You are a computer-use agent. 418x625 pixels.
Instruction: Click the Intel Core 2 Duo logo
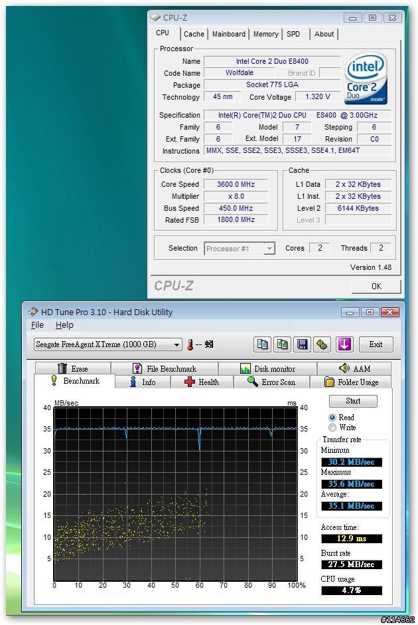coord(366,78)
